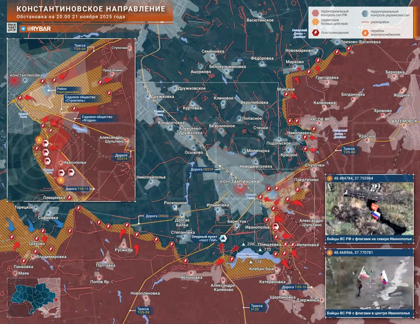Select the blue Ukrainian control legend swatch
Screen dimensions: 420x324
(365, 13)
